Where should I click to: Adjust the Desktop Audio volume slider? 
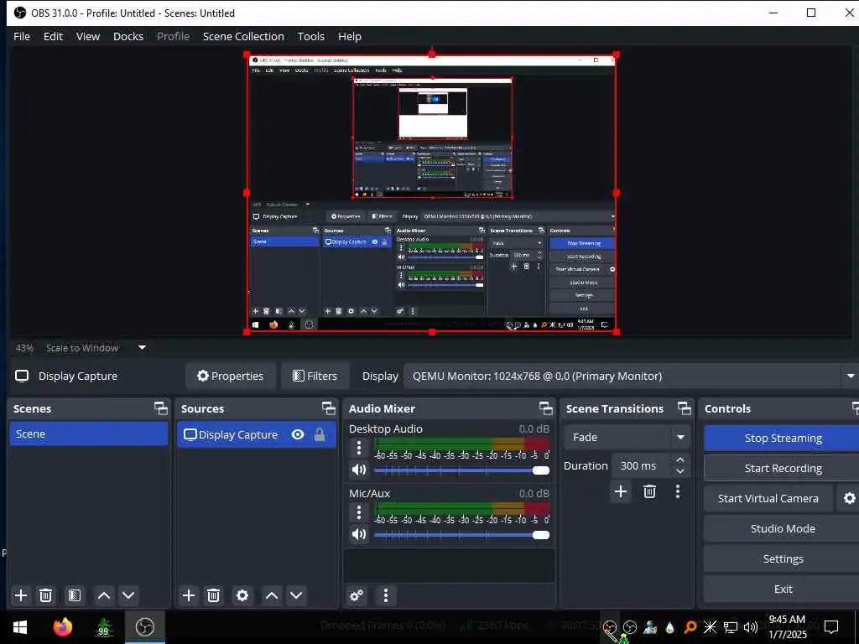(462, 470)
